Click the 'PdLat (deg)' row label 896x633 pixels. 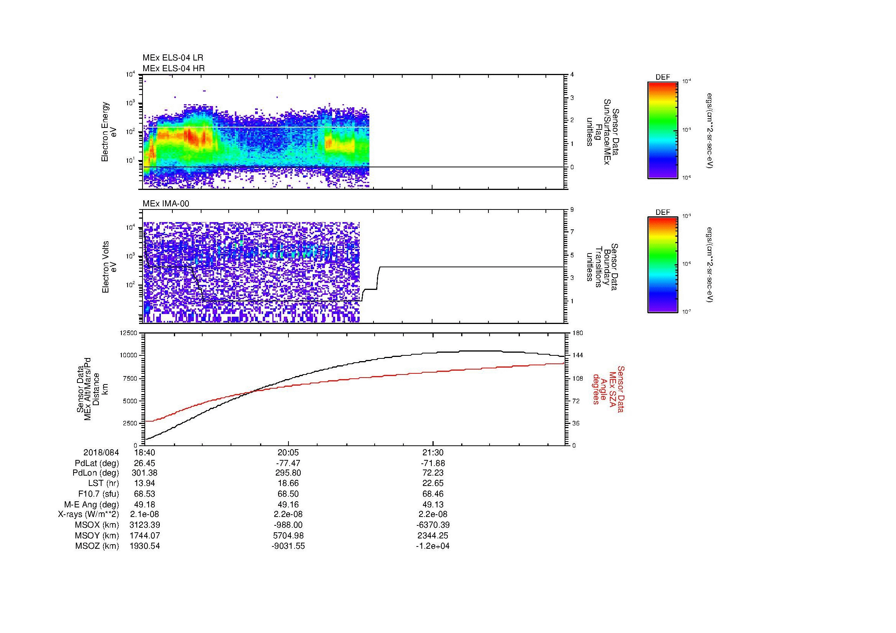pos(97,463)
